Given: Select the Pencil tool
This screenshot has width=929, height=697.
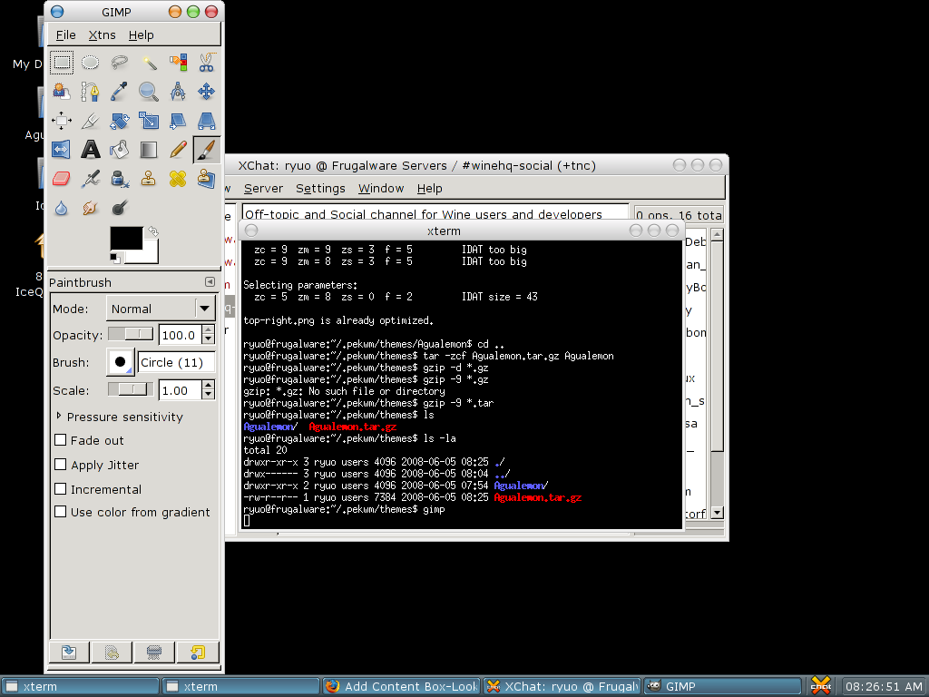Looking at the screenshot, I should (x=178, y=150).
